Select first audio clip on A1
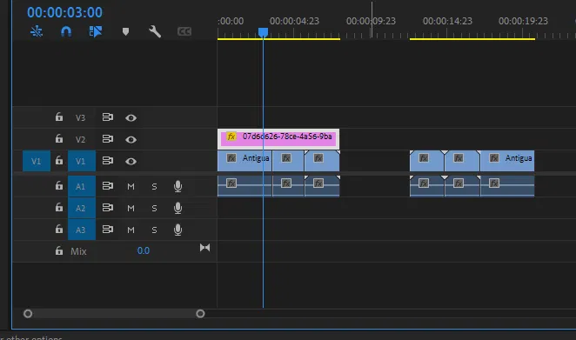This screenshot has width=576, height=340. [244, 186]
